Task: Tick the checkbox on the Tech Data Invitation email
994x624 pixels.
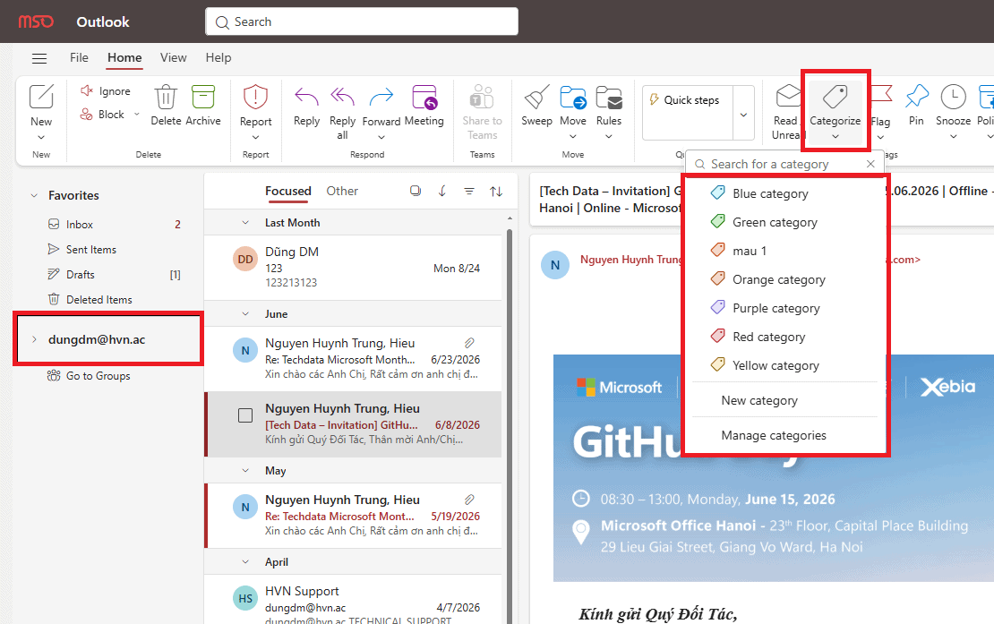Action: pyautogui.click(x=245, y=415)
